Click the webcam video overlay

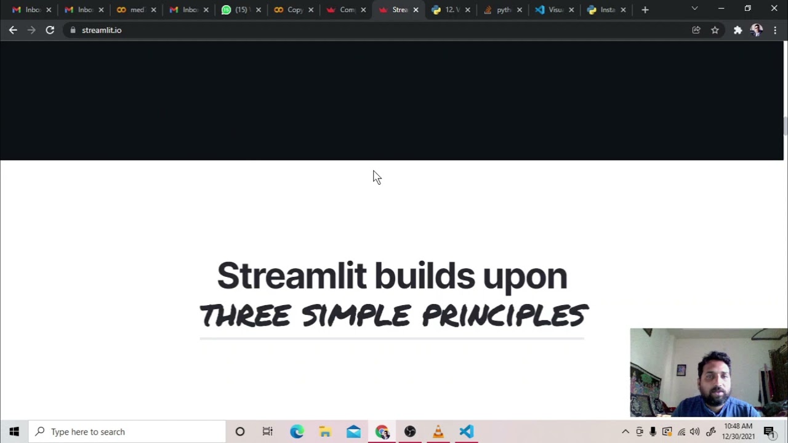coord(709,373)
